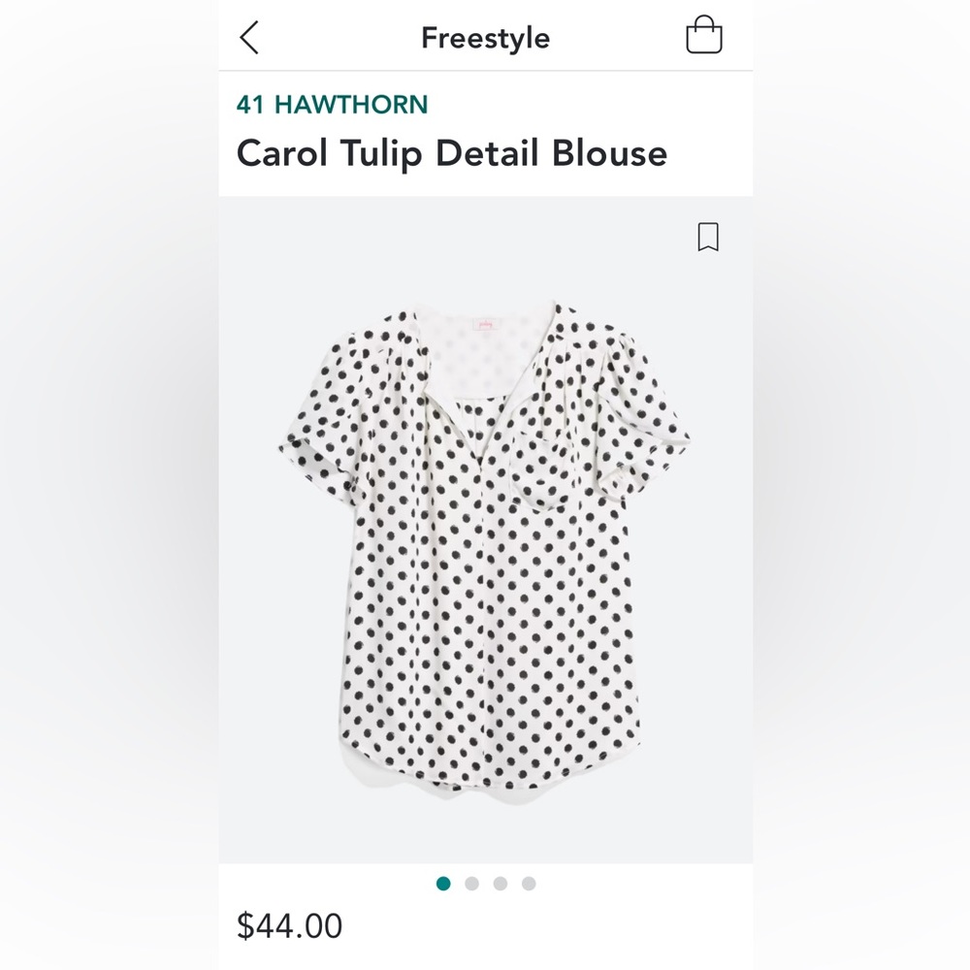Select the Carol Tulip Detail Blouse title

pyautogui.click(x=452, y=153)
